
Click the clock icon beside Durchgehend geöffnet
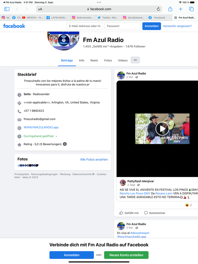coord(20,136)
